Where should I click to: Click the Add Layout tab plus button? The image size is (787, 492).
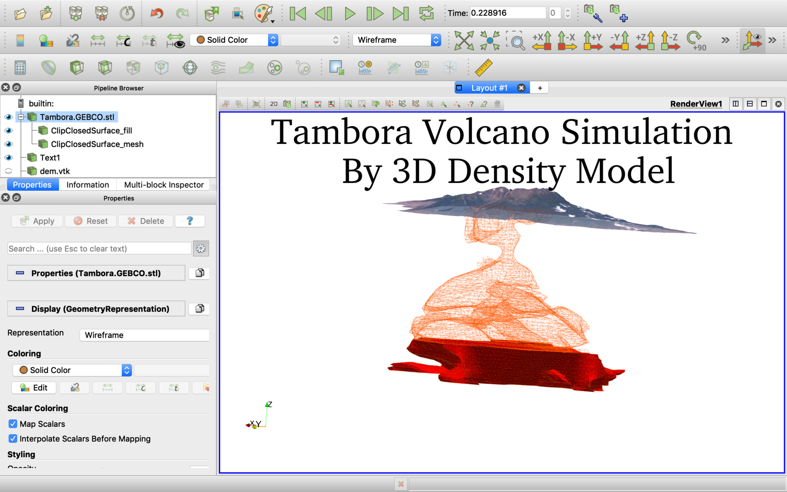540,87
